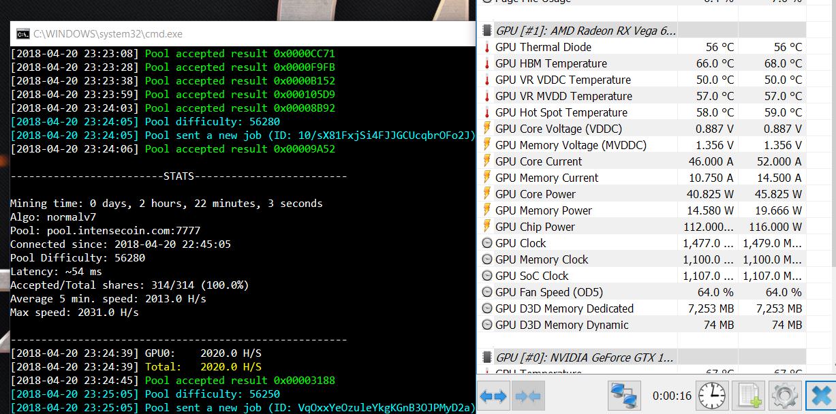Viewport: 836px width, 414px height.
Task: Click lightning icon beside GPU Core Voltage
Action: (x=487, y=129)
